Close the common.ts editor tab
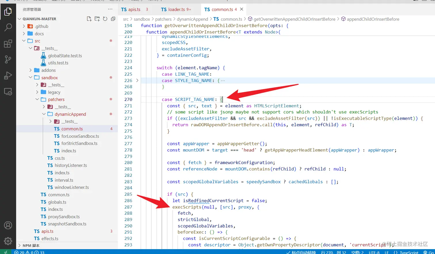This screenshot has height=254, width=435. 242,9
